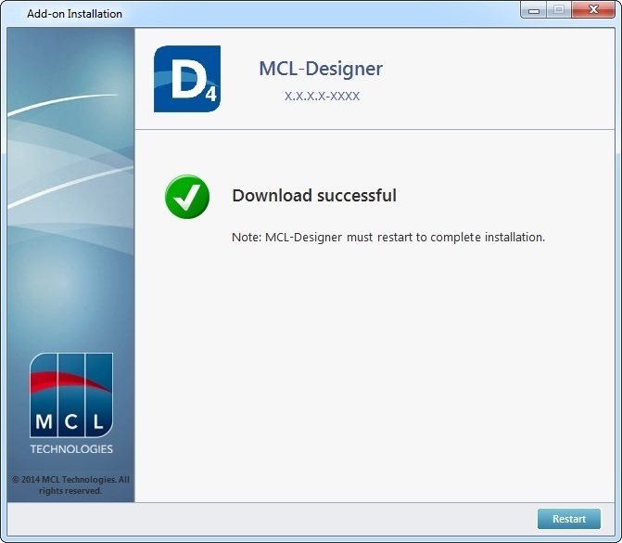Click the blue D4 MCL-Designer logo
This screenshot has height=543, width=622.
tap(186, 79)
